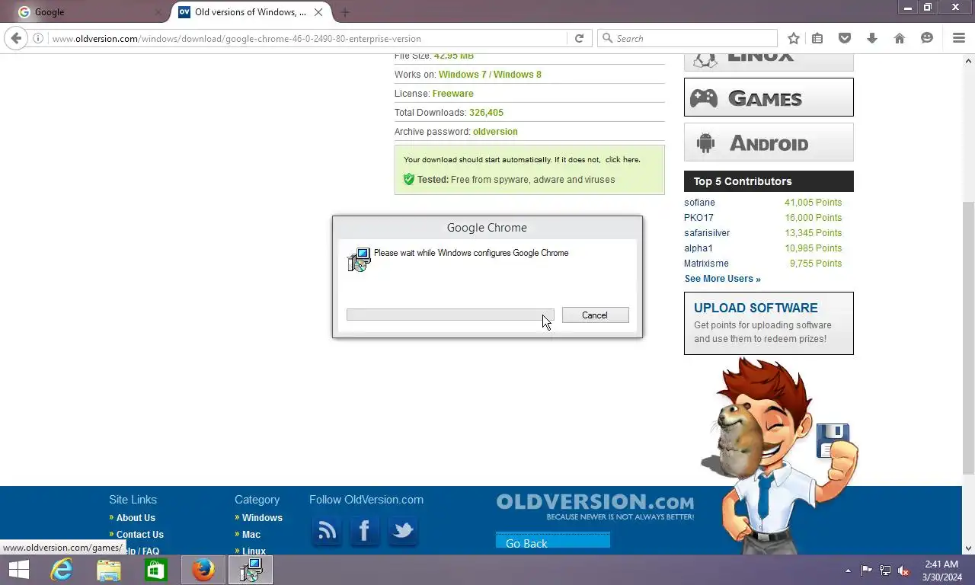
Task: Open a new tab with plus button
Action: coord(345,12)
